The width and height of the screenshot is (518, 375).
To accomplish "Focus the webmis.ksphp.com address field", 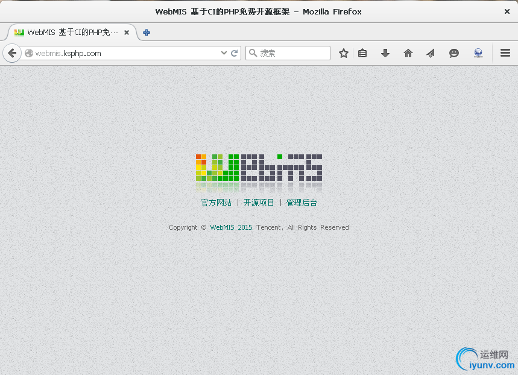I will (x=125, y=53).
